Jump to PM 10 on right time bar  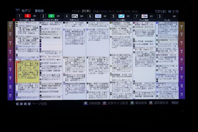tap(182, 87)
